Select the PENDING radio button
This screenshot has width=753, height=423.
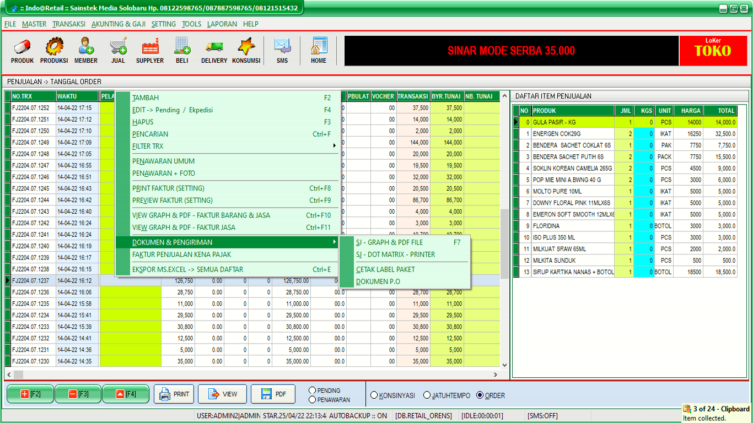pos(313,391)
